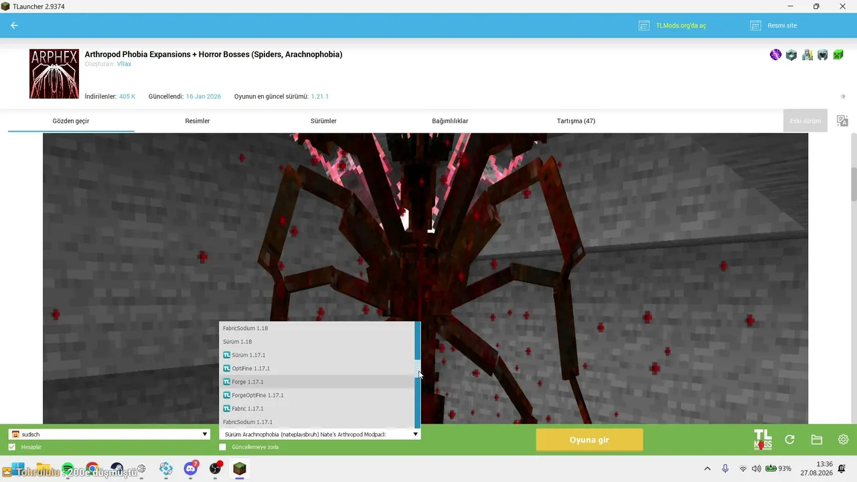Click the latest game version 1.21.1 link
The height and width of the screenshot is (482, 857).
click(x=319, y=96)
